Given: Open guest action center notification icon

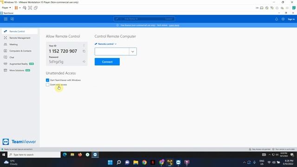Looking at the screenshot, I should tap(292, 154).
